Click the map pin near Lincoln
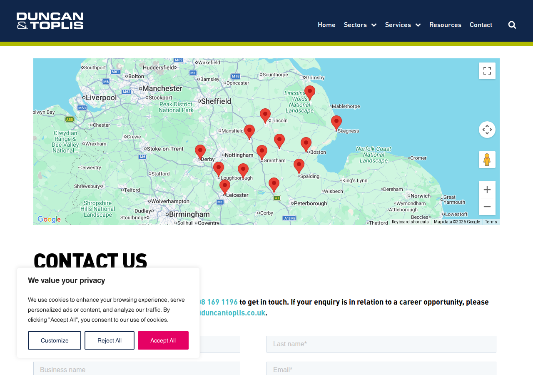The width and height of the screenshot is (533, 375). pyautogui.click(x=265, y=116)
